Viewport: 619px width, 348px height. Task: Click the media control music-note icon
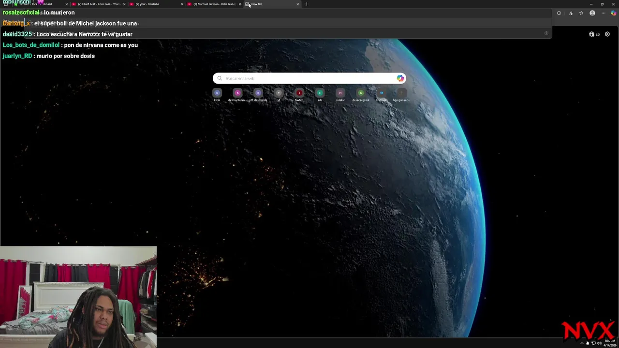coord(571,13)
